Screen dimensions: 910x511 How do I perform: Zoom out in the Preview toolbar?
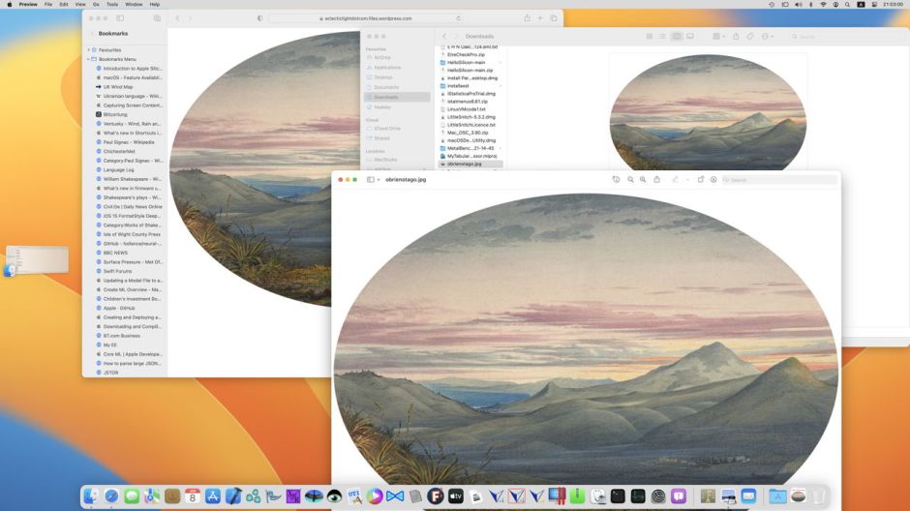[630, 180]
